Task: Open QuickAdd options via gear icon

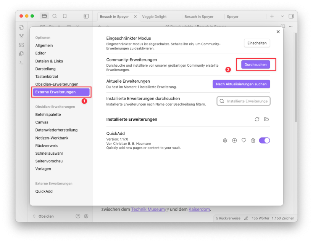Action: click(225, 141)
